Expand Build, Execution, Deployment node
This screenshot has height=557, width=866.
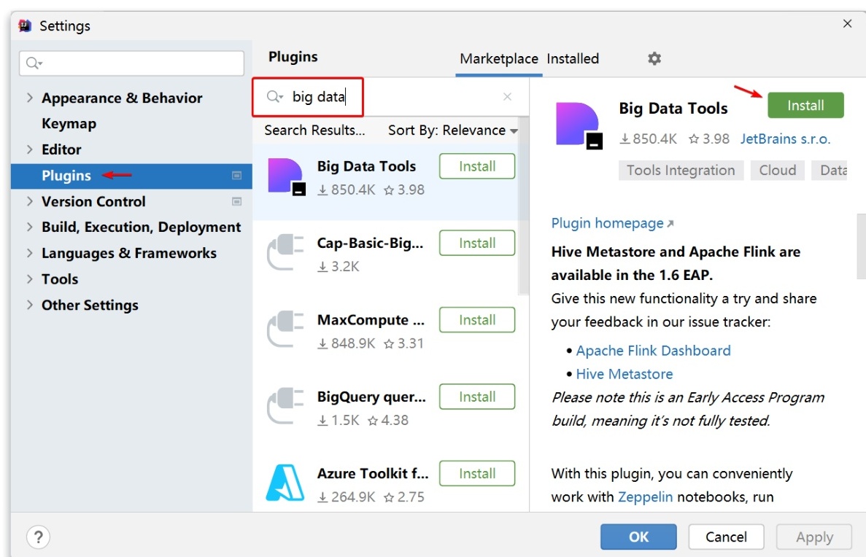[x=30, y=227]
